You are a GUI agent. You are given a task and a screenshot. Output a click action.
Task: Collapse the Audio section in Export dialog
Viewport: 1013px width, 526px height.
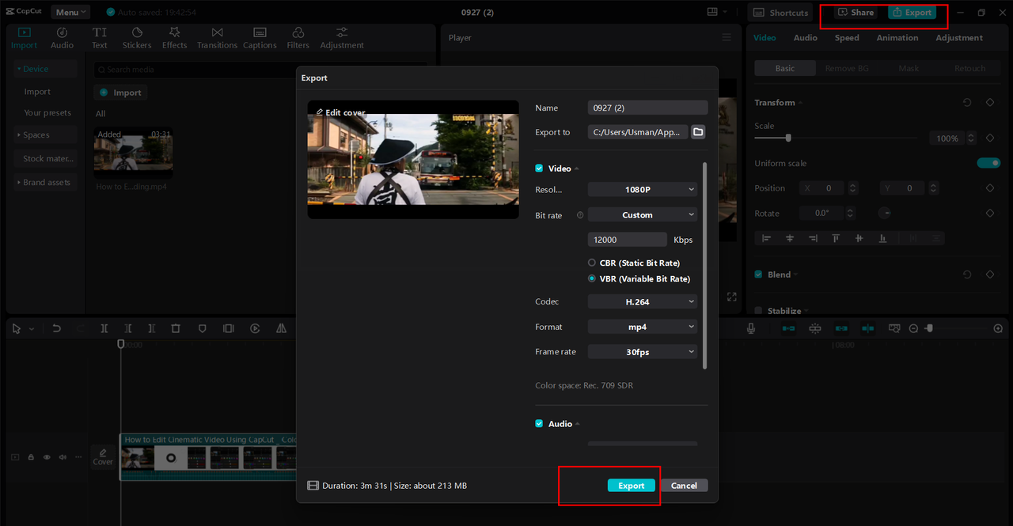[578, 424]
